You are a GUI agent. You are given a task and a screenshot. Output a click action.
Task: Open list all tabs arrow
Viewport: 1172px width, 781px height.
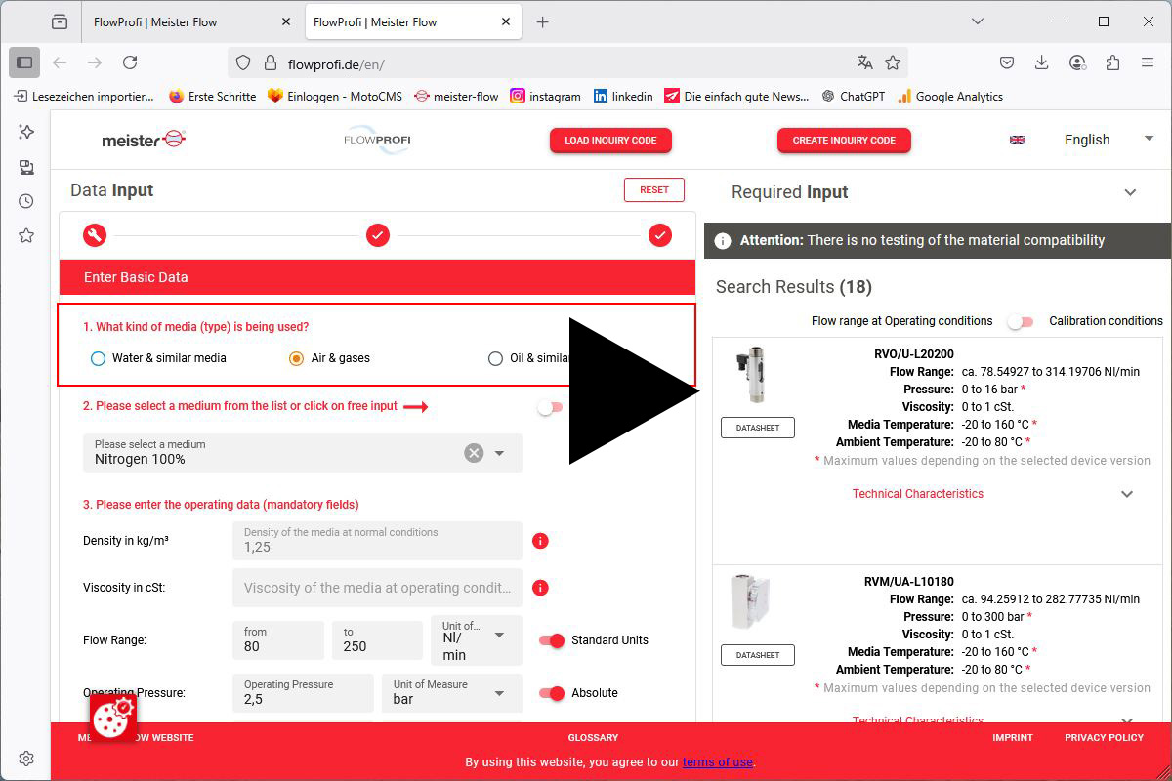click(x=978, y=21)
